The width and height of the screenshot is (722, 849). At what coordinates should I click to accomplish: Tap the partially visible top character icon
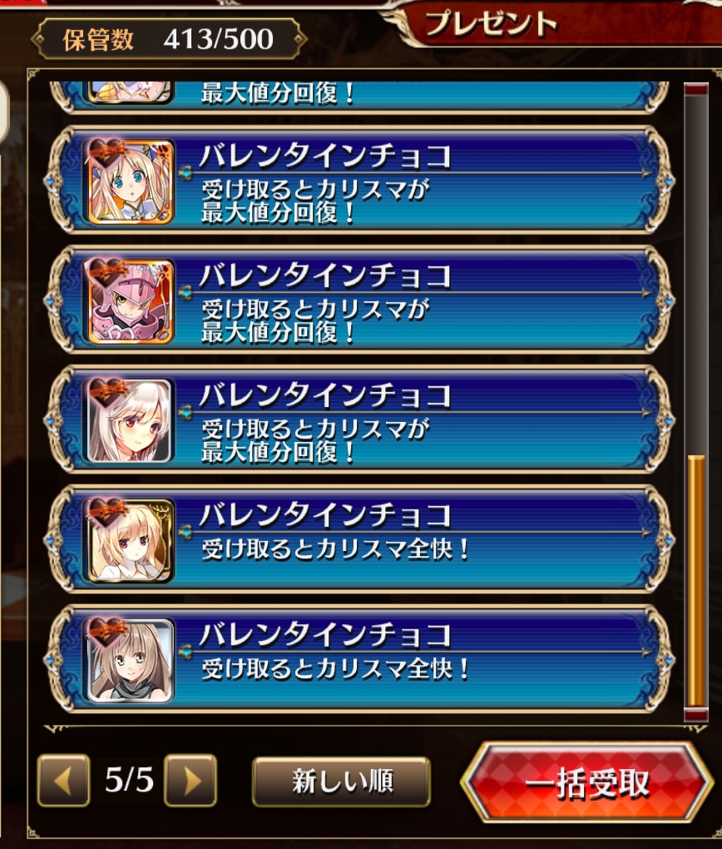pyautogui.click(x=130, y=92)
